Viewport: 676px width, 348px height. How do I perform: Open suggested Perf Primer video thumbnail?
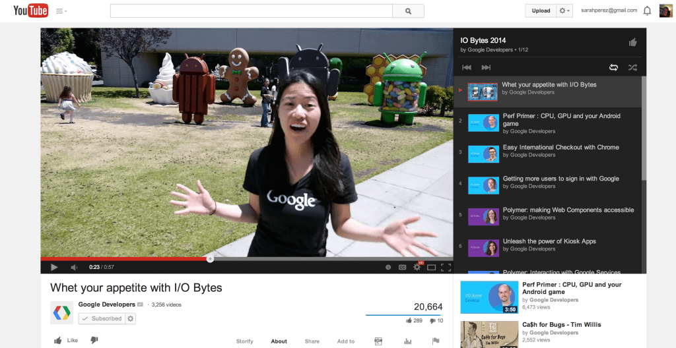coord(489,297)
